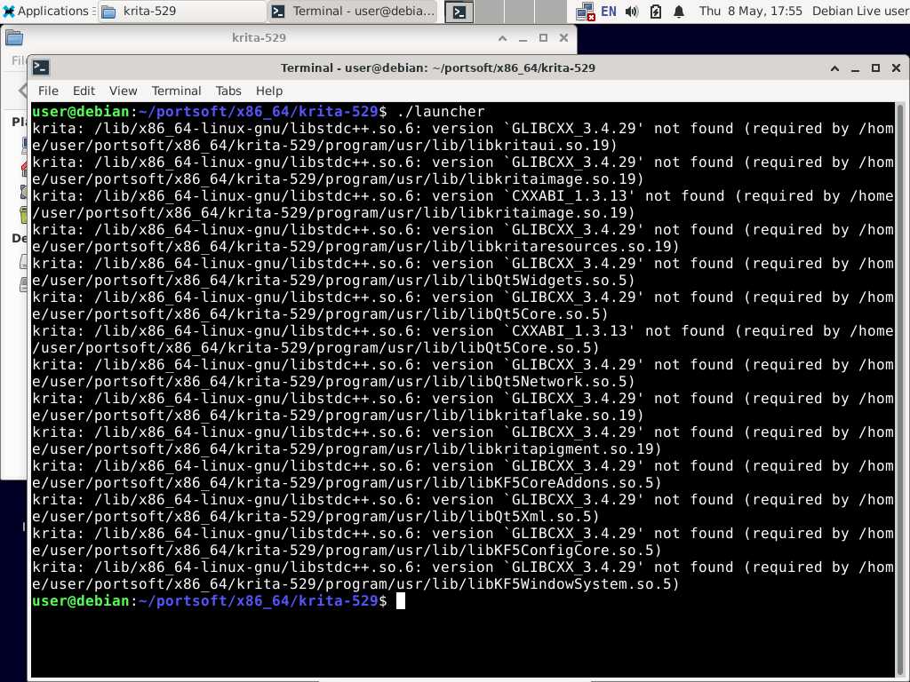Open the battery power manager icon
910x682 pixels.
[656, 12]
